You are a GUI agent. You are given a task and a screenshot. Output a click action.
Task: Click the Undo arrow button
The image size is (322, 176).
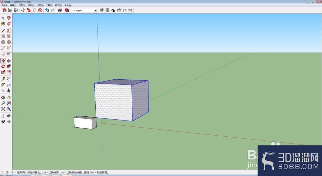(47, 10)
